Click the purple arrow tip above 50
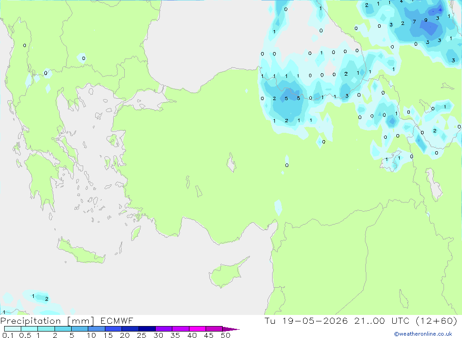Image resolution: width=462 pixels, height=338 pixels. (231, 329)
